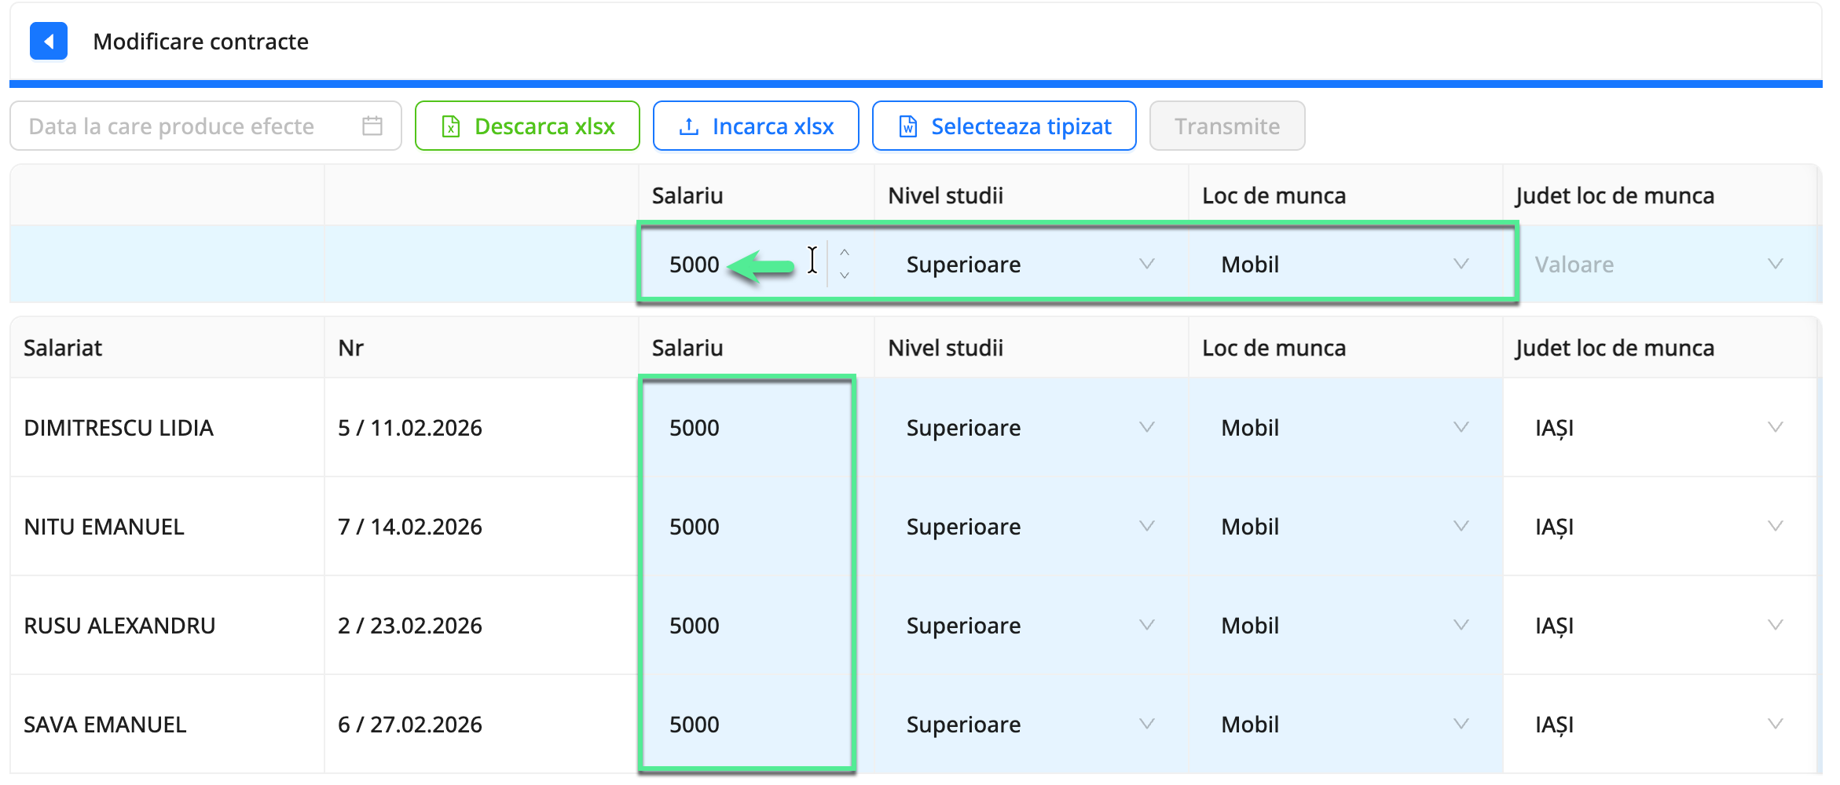Open the Superioare dropdown for NITU EMANUEL
Image resolution: width=1840 pixels, height=785 pixels.
[x=1146, y=526]
